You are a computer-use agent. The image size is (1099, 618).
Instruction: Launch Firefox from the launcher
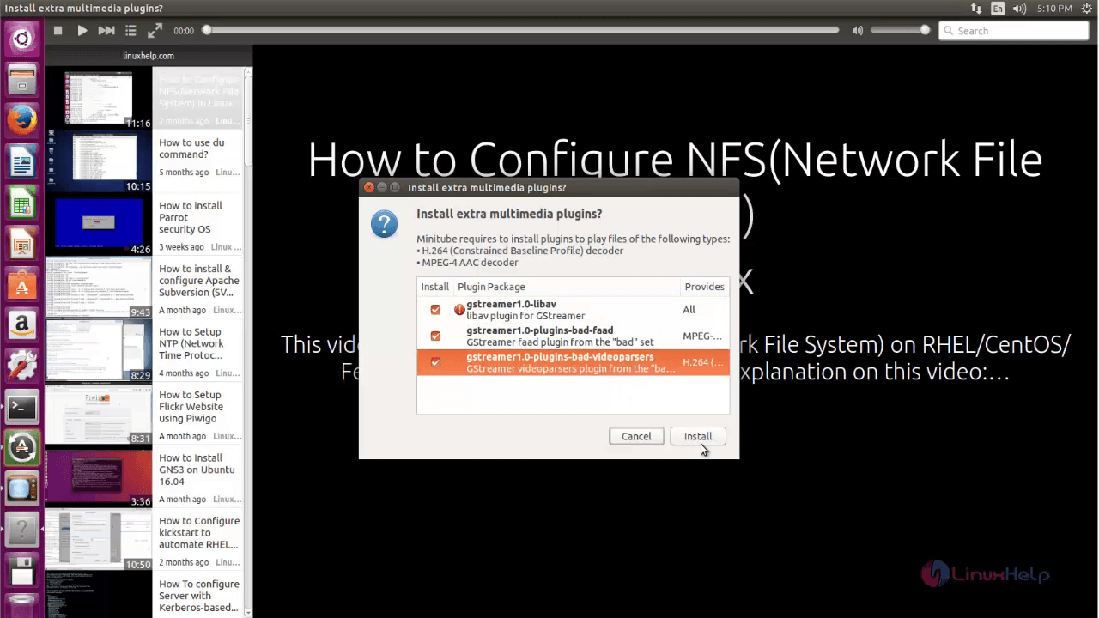[22, 121]
